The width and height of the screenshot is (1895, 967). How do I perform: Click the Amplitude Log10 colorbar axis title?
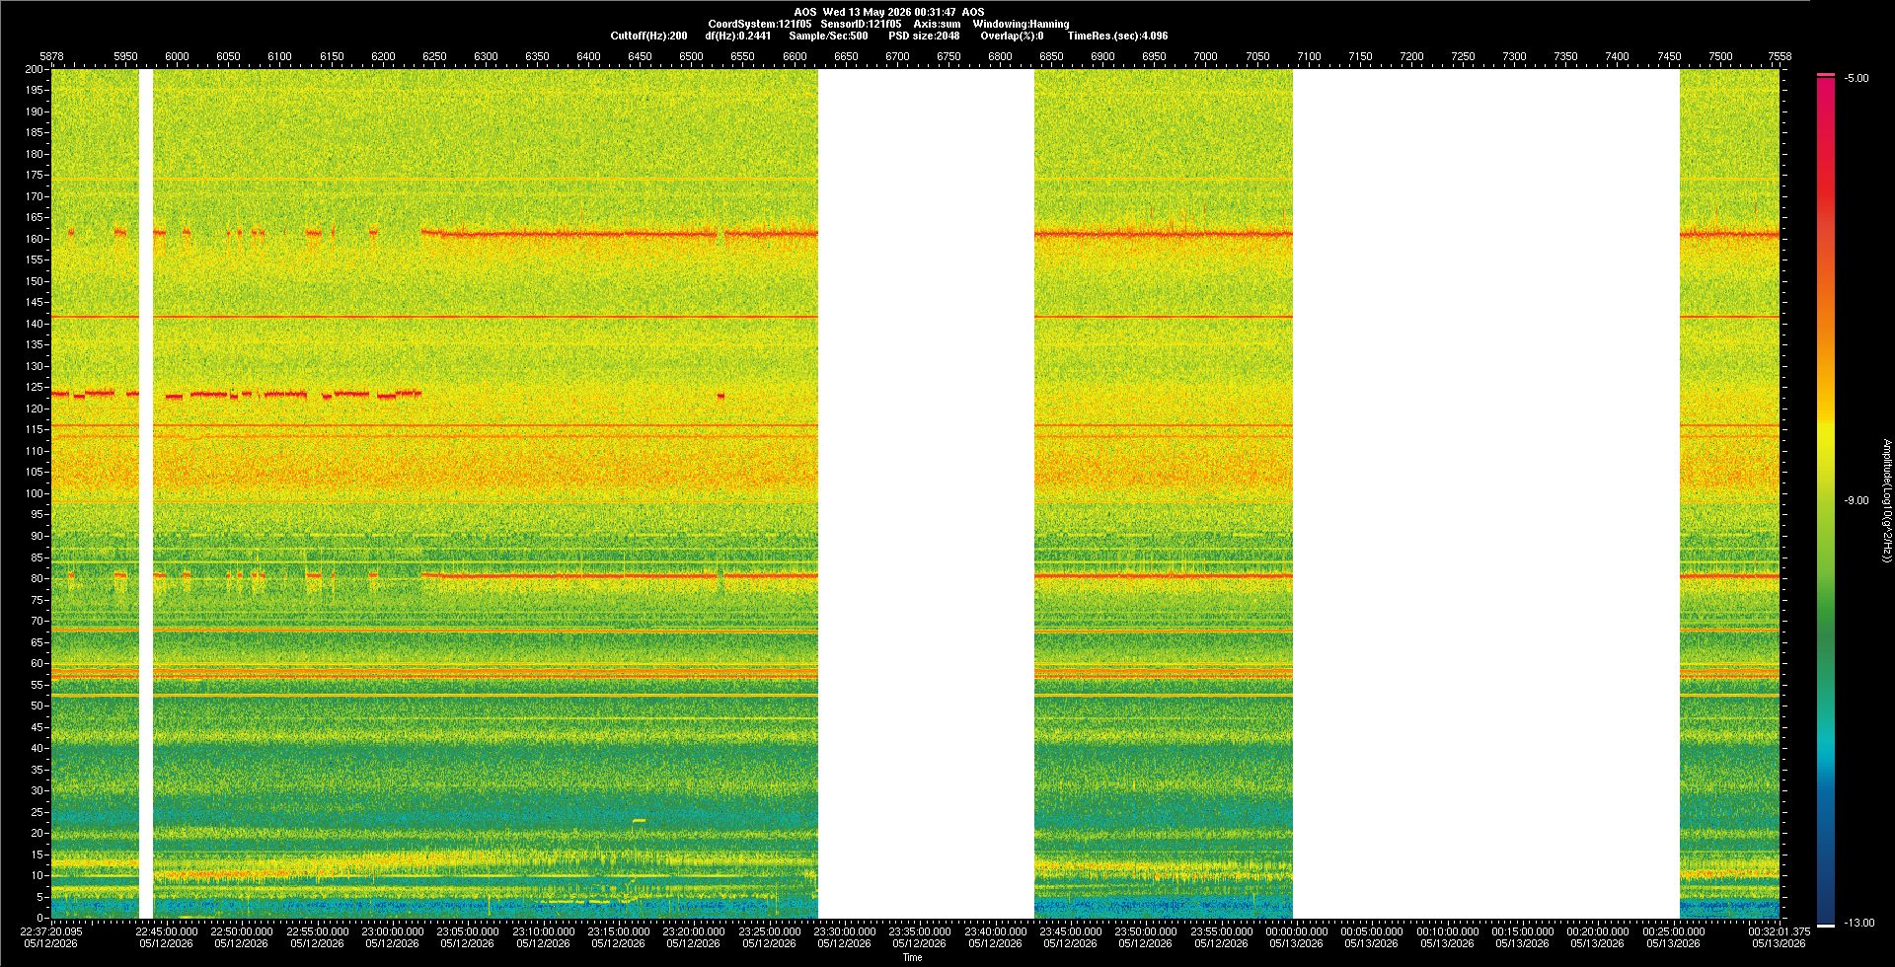tap(1886, 500)
